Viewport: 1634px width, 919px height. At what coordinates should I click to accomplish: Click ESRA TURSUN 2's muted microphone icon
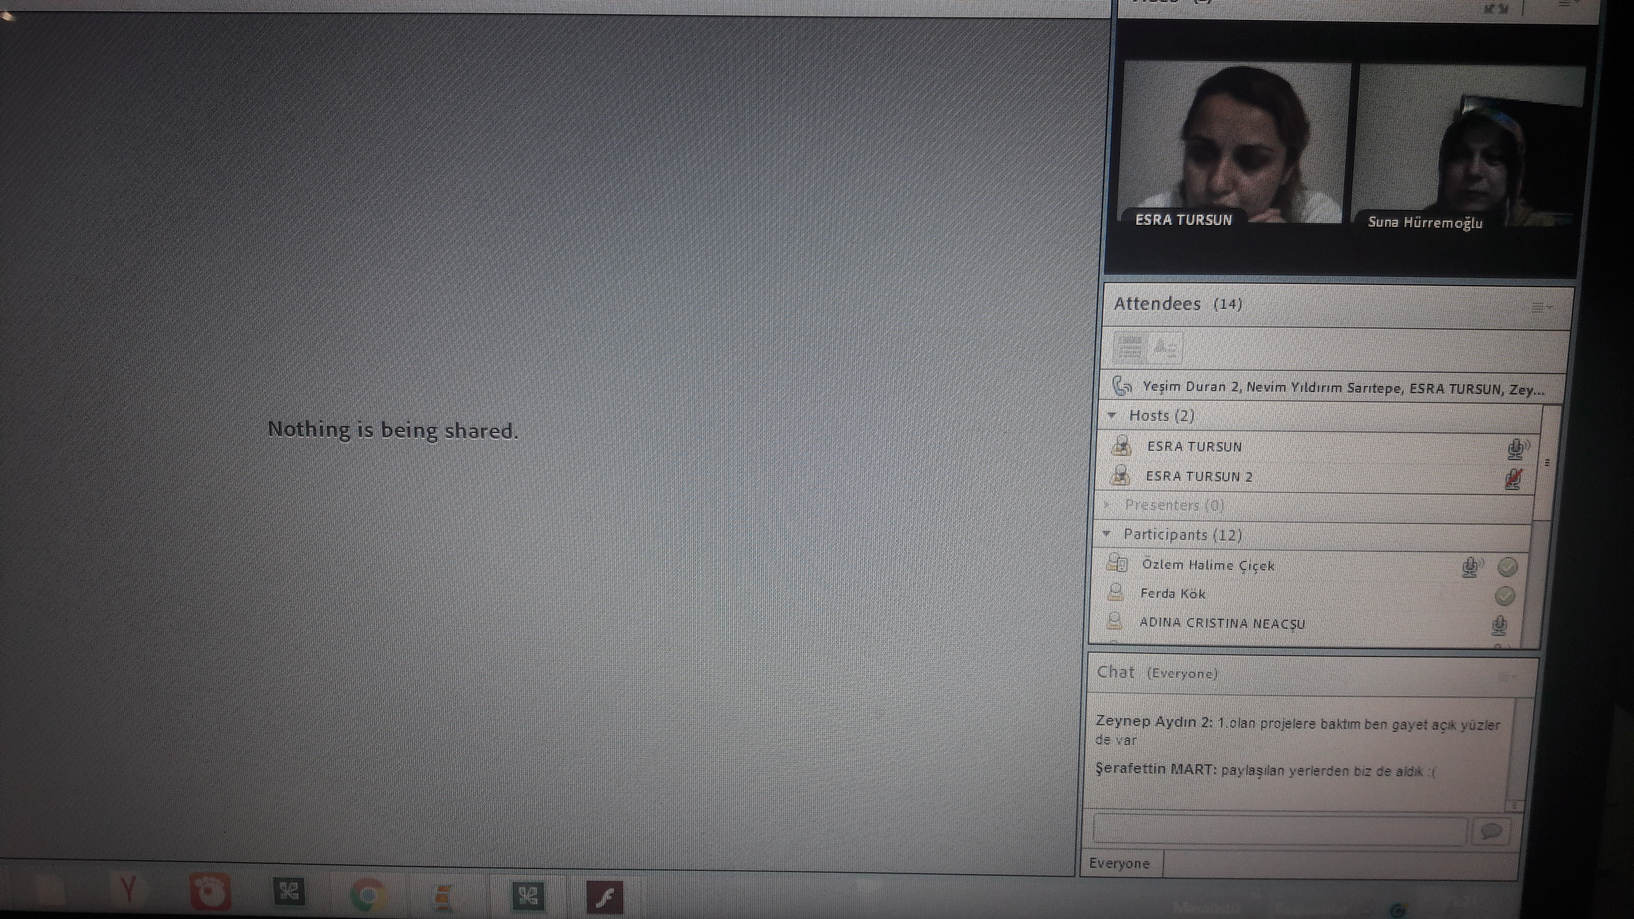pyautogui.click(x=1514, y=479)
